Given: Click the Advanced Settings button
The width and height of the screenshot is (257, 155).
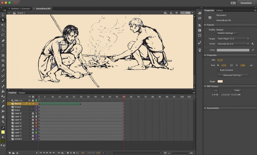Looking at the screenshot, I should (233, 75).
